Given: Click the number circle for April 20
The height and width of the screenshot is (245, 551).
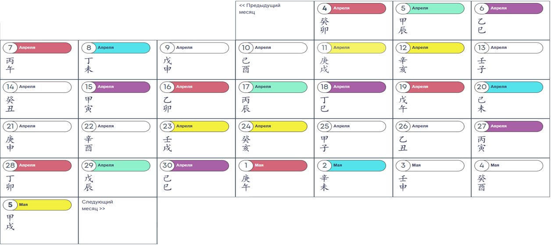Looking at the screenshot, I should [481, 87].
